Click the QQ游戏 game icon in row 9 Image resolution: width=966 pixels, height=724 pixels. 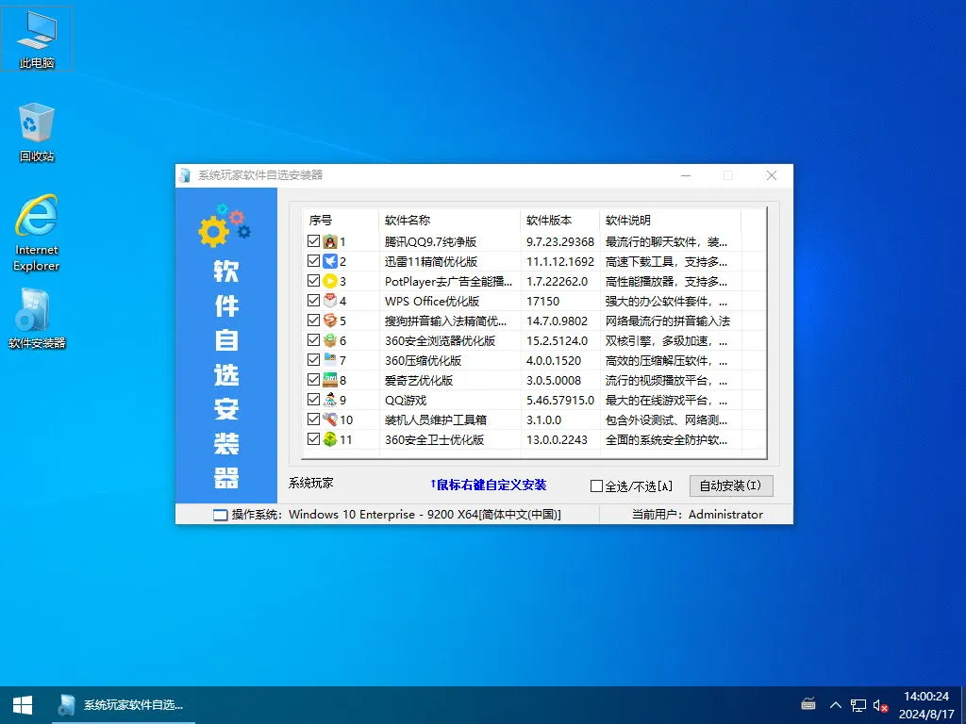(332, 400)
